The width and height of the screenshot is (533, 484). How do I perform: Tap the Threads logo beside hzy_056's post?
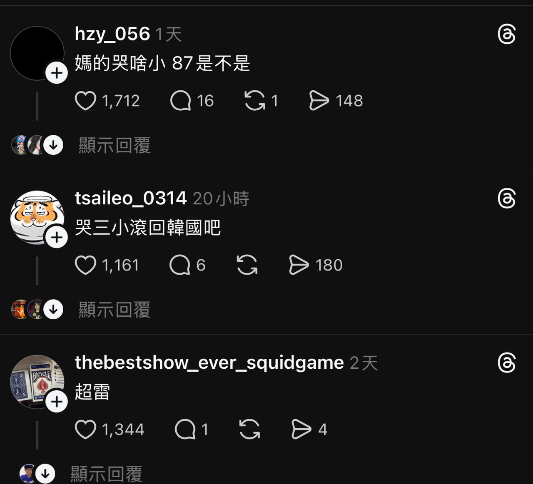(x=507, y=34)
